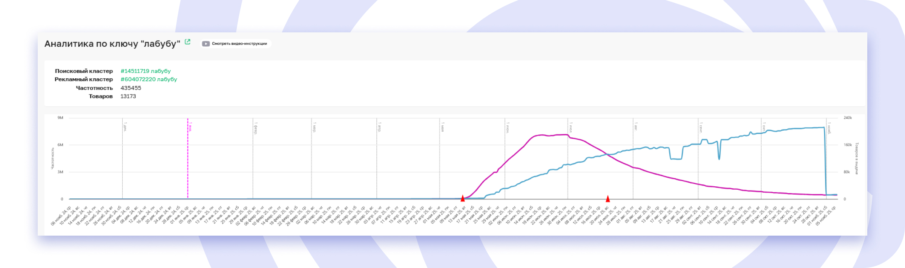
Task: Click the "1 февр." vertical month line
Action: (x=253, y=158)
